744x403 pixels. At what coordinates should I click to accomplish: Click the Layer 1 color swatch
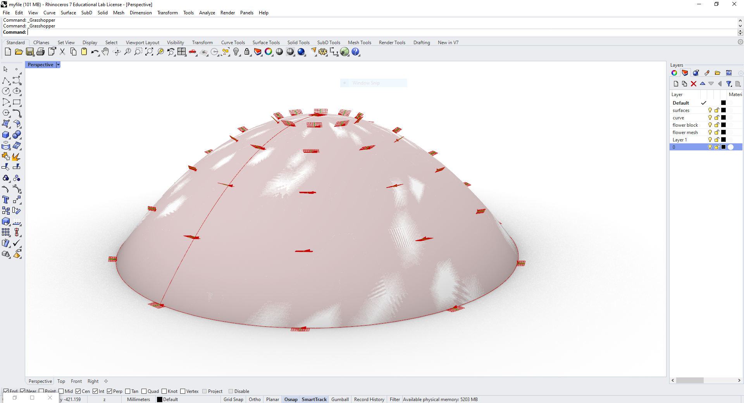(723, 140)
